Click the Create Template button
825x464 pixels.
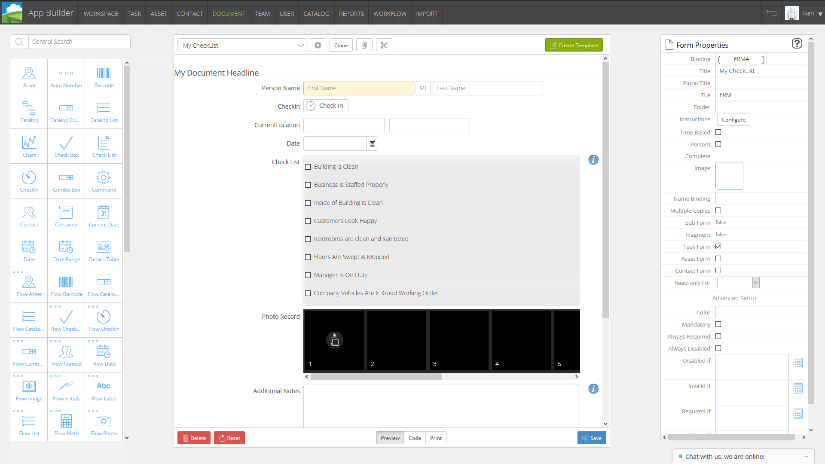(x=574, y=45)
